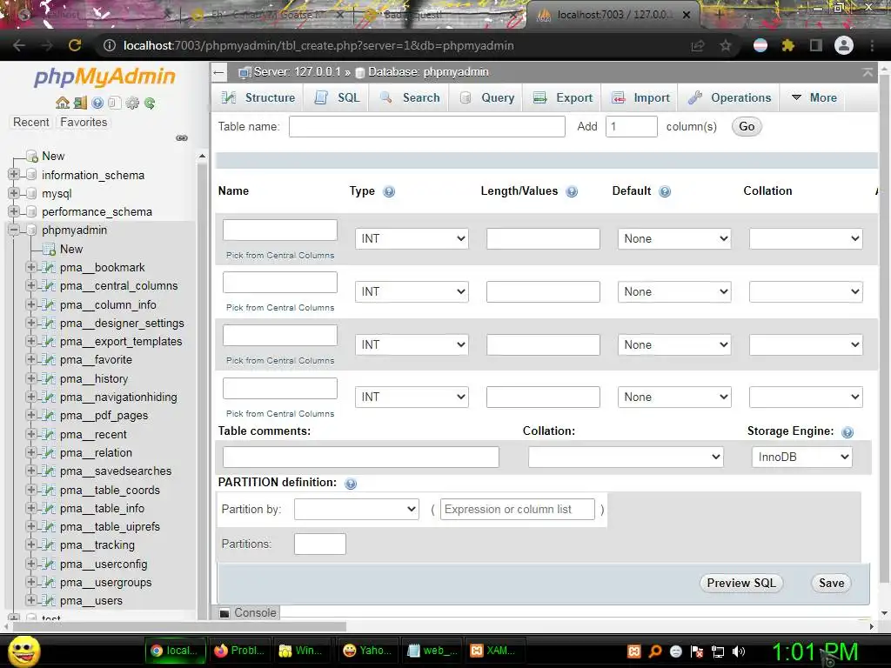
Task: Click the Table name input field
Action: coord(427,127)
